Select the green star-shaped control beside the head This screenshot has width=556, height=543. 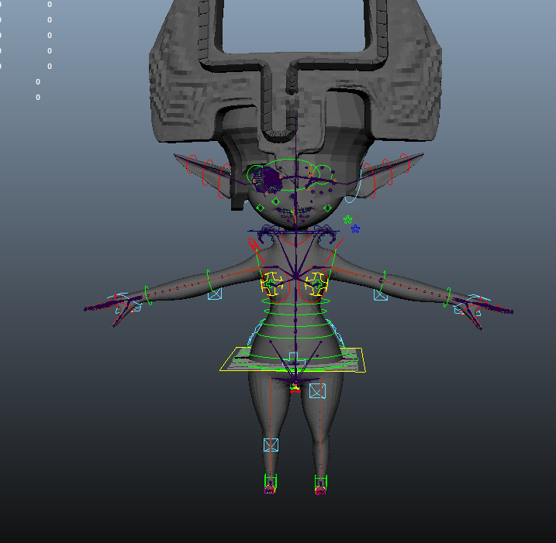(x=347, y=220)
